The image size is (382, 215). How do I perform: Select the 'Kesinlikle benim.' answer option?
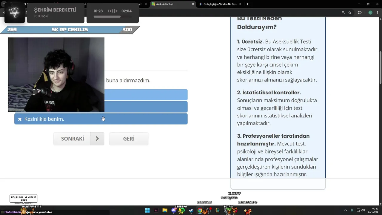[x=101, y=119]
